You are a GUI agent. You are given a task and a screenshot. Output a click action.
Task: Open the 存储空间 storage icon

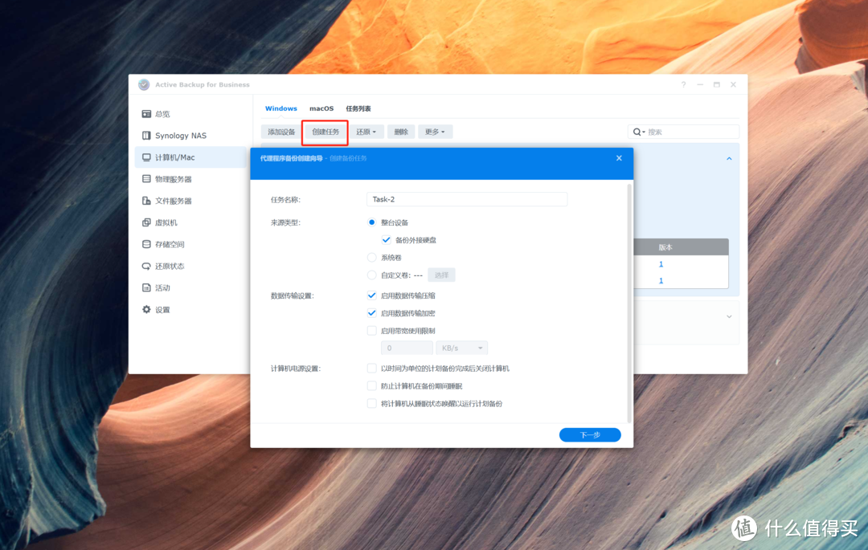(x=146, y=244)
